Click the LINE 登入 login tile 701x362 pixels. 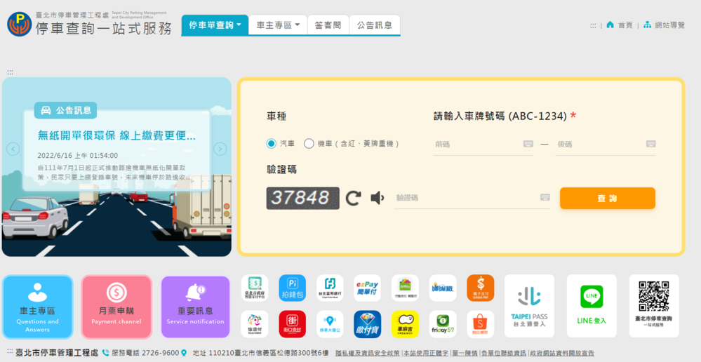592,305
